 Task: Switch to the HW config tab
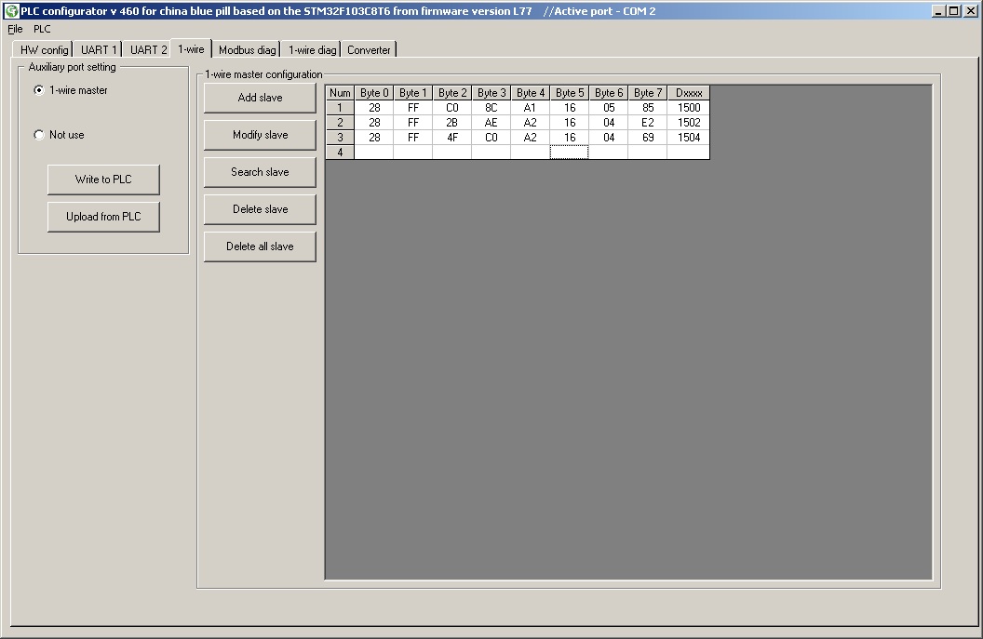point(43,50)
